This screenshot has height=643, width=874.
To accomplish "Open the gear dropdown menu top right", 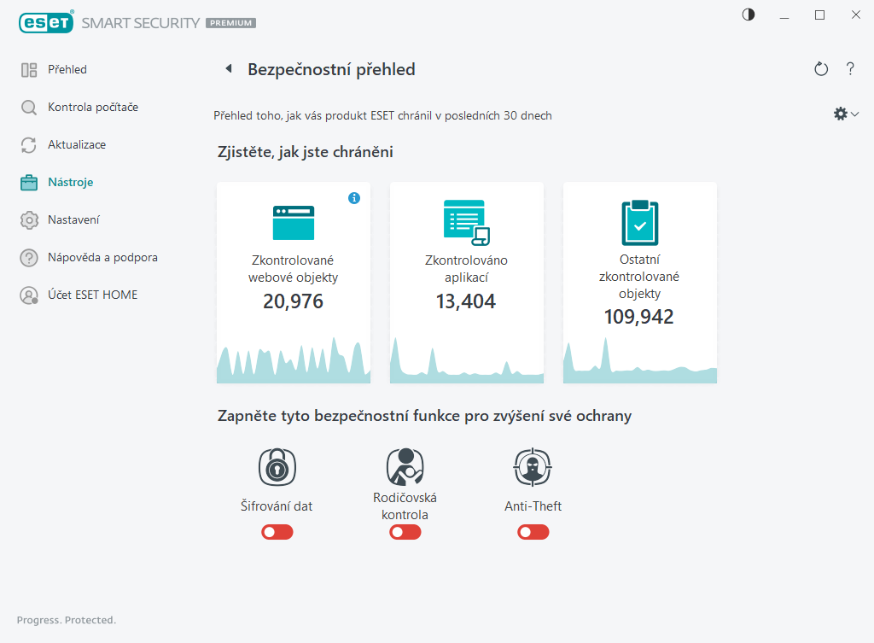I will click(845, 113).
